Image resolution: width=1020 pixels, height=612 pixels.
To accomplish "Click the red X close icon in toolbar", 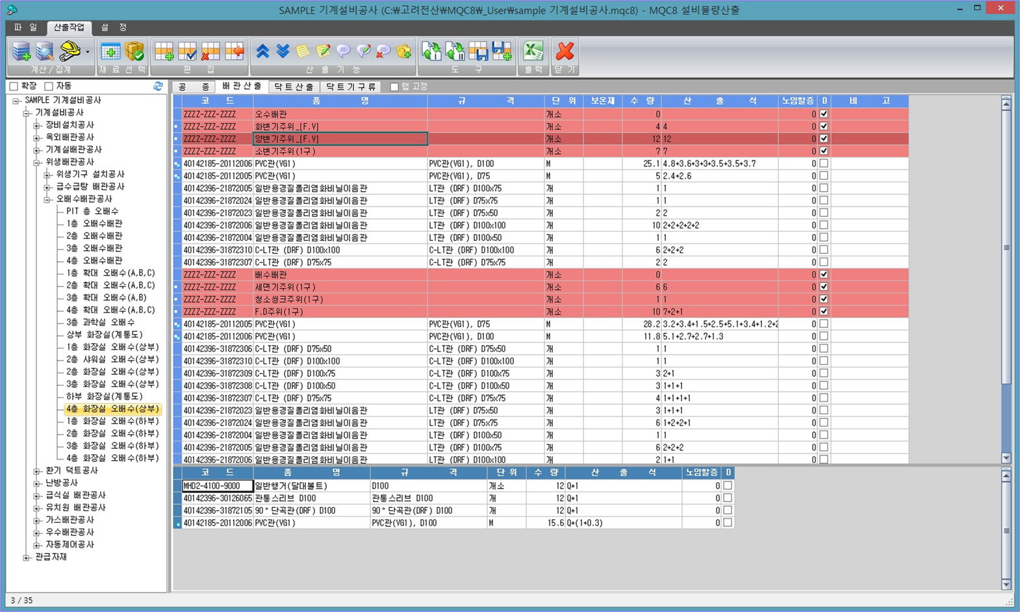I will 565,51.
